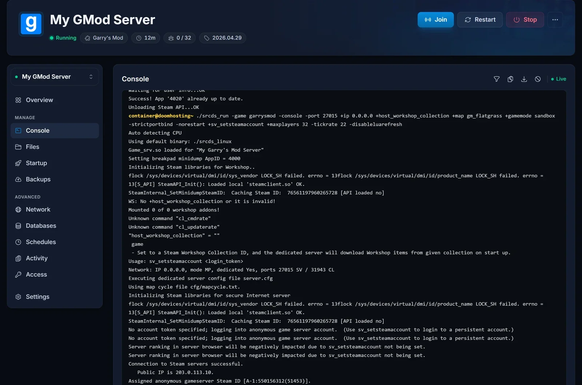Click the 2026.04.29 version tag
Screen dimensions: 582x385
click(223, 38)
